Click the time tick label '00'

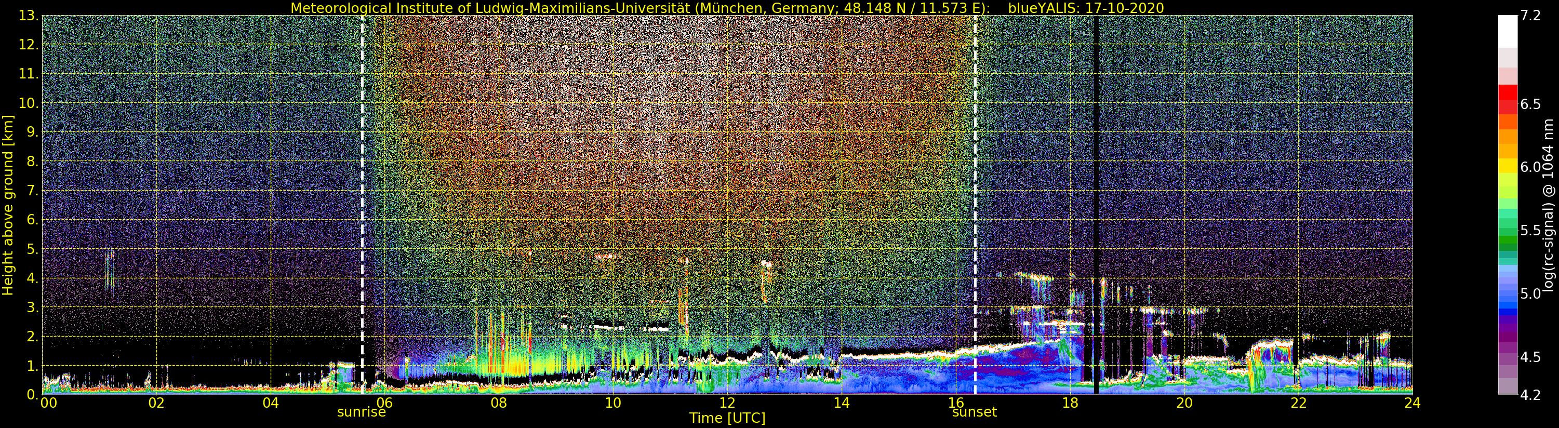pos(48,403)
